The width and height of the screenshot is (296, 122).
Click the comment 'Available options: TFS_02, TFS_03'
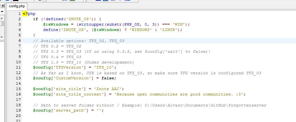click(79, 41)
